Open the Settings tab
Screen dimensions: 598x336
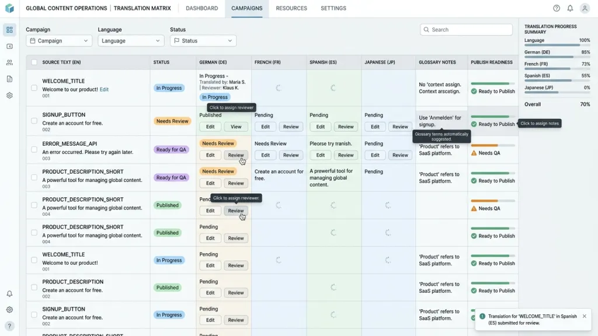(333, 8)
